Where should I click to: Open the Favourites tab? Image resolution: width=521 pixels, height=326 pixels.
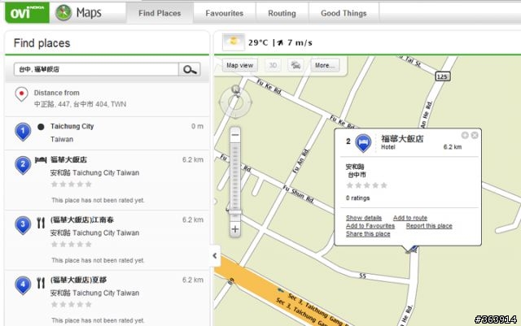coord(225,13)
